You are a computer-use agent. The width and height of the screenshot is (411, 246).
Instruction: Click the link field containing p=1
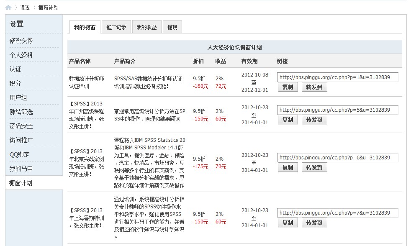coord(337,77)
